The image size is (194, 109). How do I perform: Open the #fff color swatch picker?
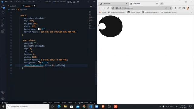click(x=39, y=29)
